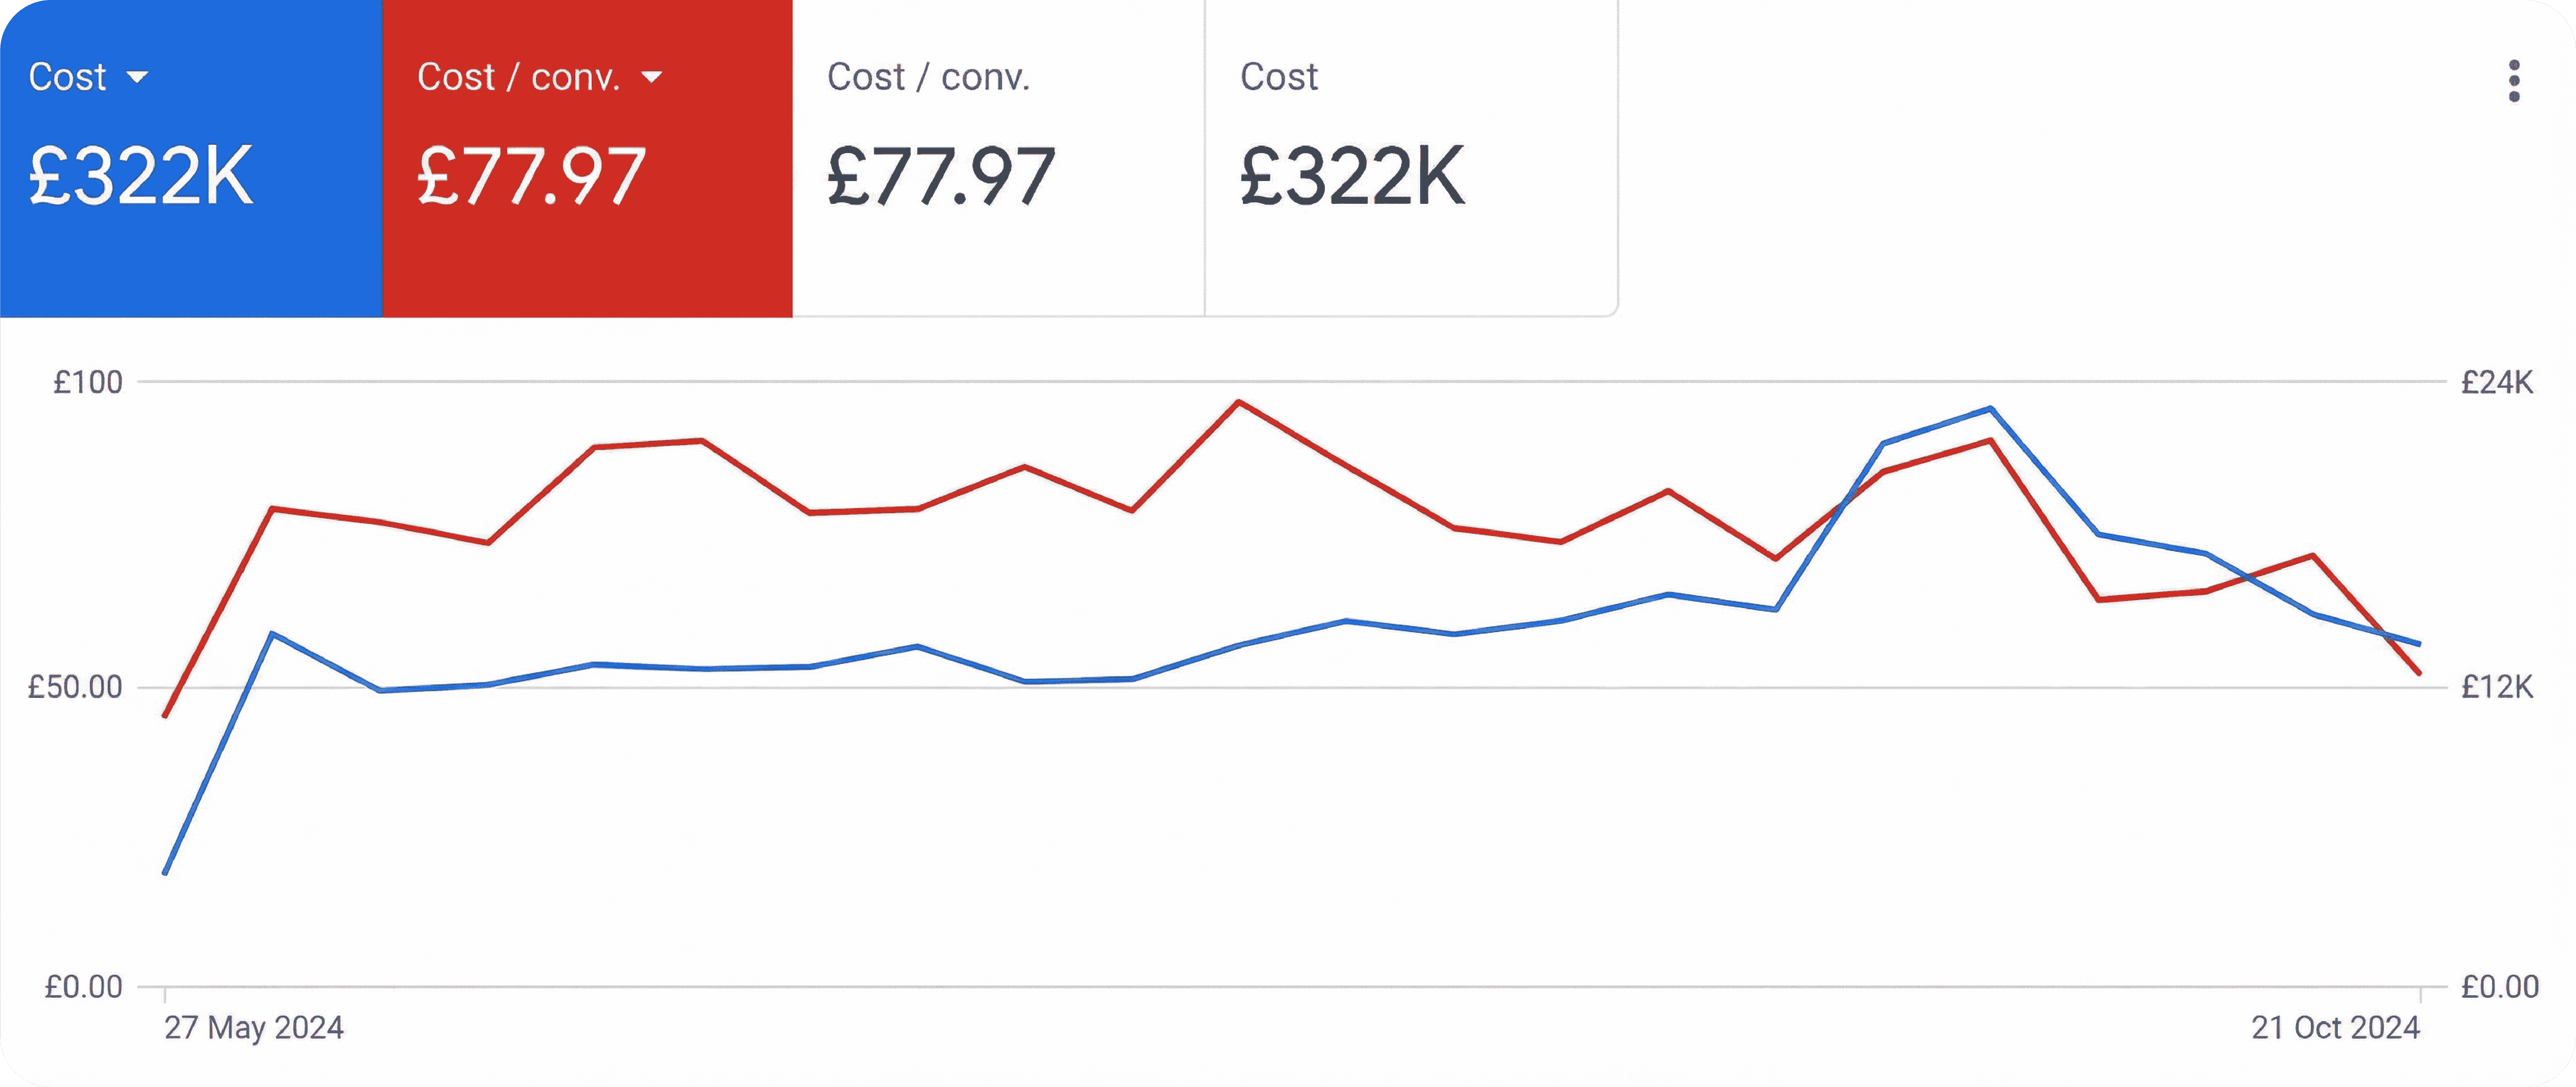Click the 27 May 2024 start date label
This screenshot has width=2576, height=1087.
[254, 1027]
